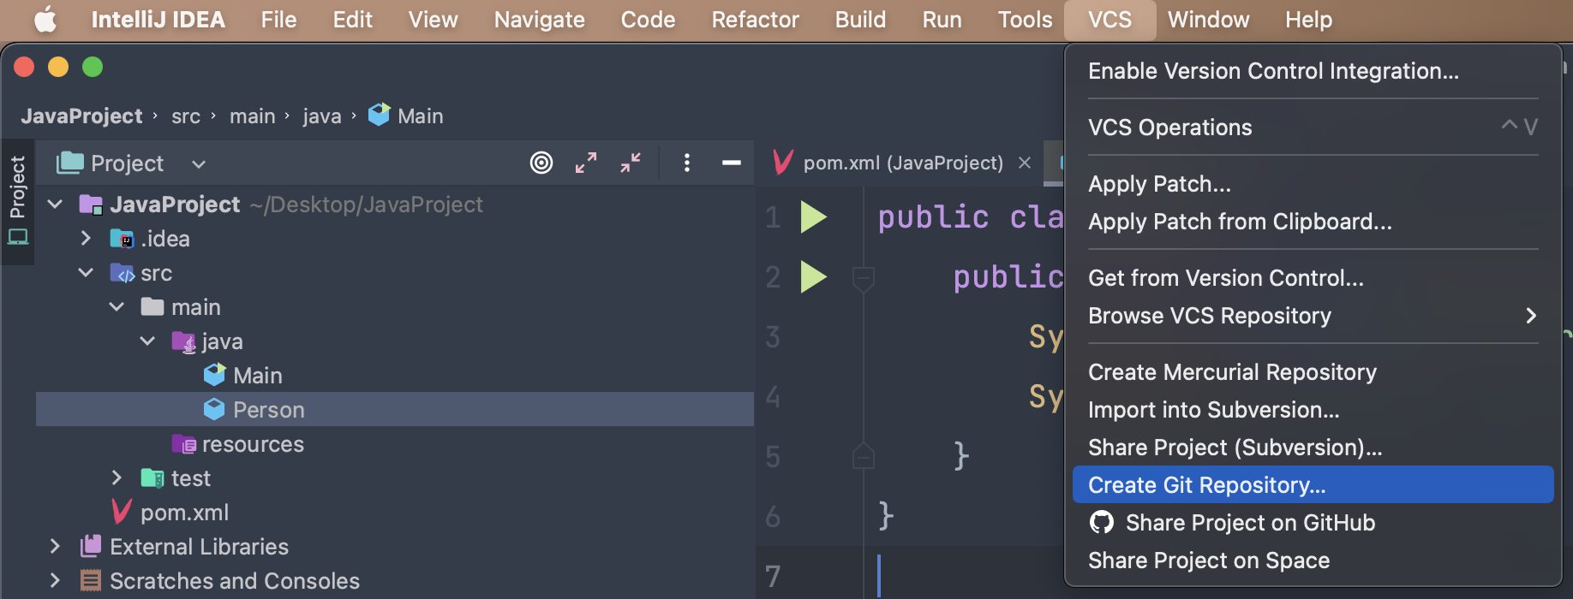Click the Project vertical tool window button
Viewport: 1573px width, 599px height.
coord(17,200)
